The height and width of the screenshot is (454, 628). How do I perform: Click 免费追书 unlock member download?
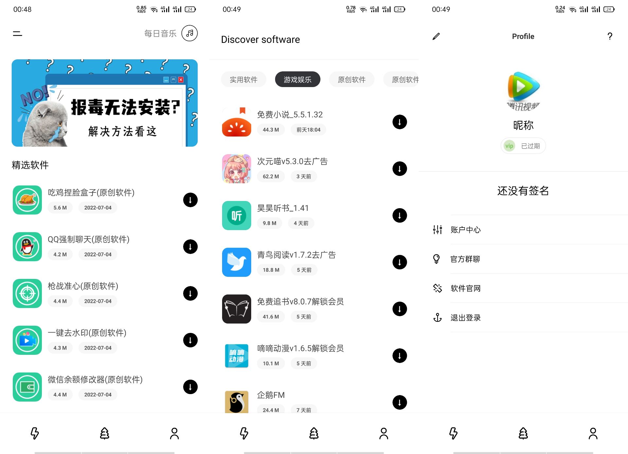[400, 308]
